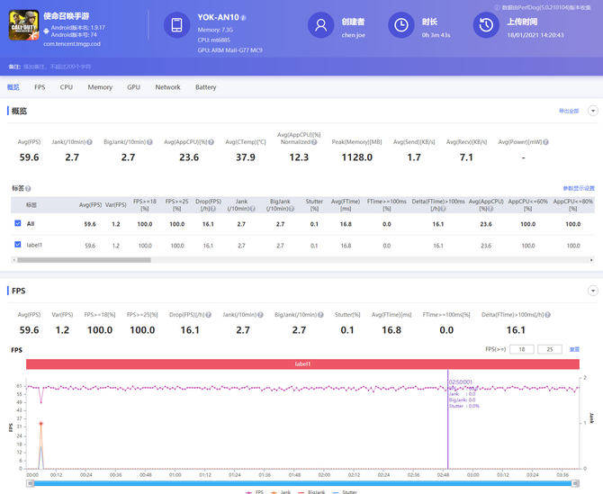Click the right handle of timeline range slider
Image resolution: width=603 pixels, height=494 pixels.
[576, 483]
